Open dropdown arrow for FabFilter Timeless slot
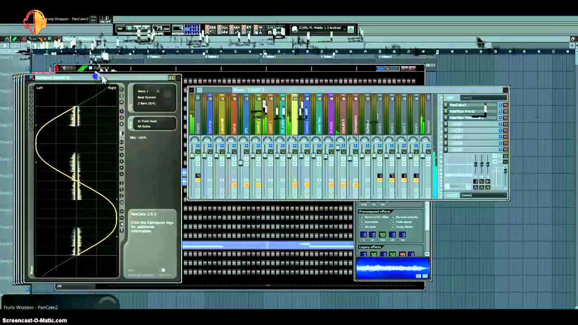The width and height of the screenshot is (578, 325). 446,118
